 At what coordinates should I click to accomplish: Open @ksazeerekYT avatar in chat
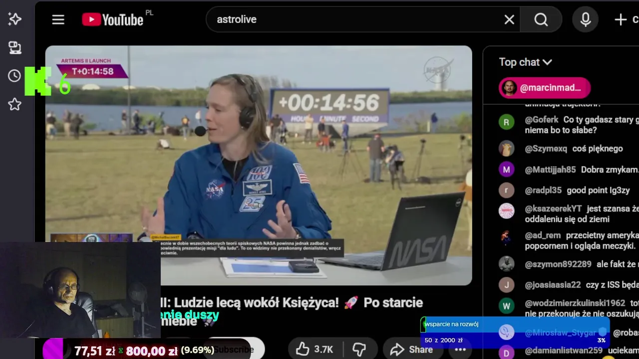(x=506, y=211)
